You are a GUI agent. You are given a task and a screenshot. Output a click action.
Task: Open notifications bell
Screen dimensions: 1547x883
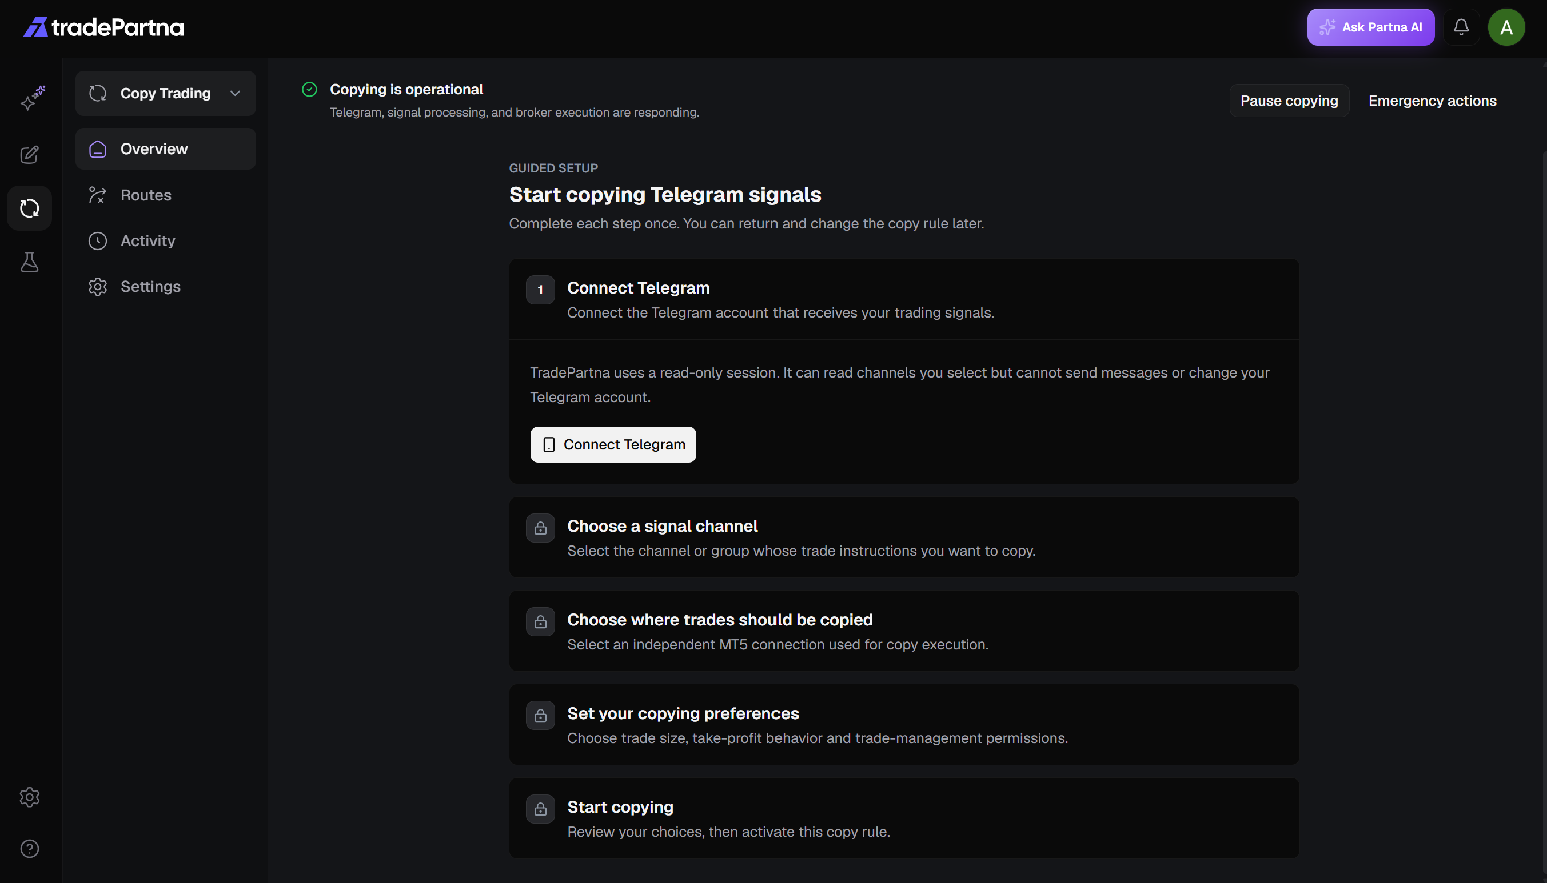[1461, 27]
